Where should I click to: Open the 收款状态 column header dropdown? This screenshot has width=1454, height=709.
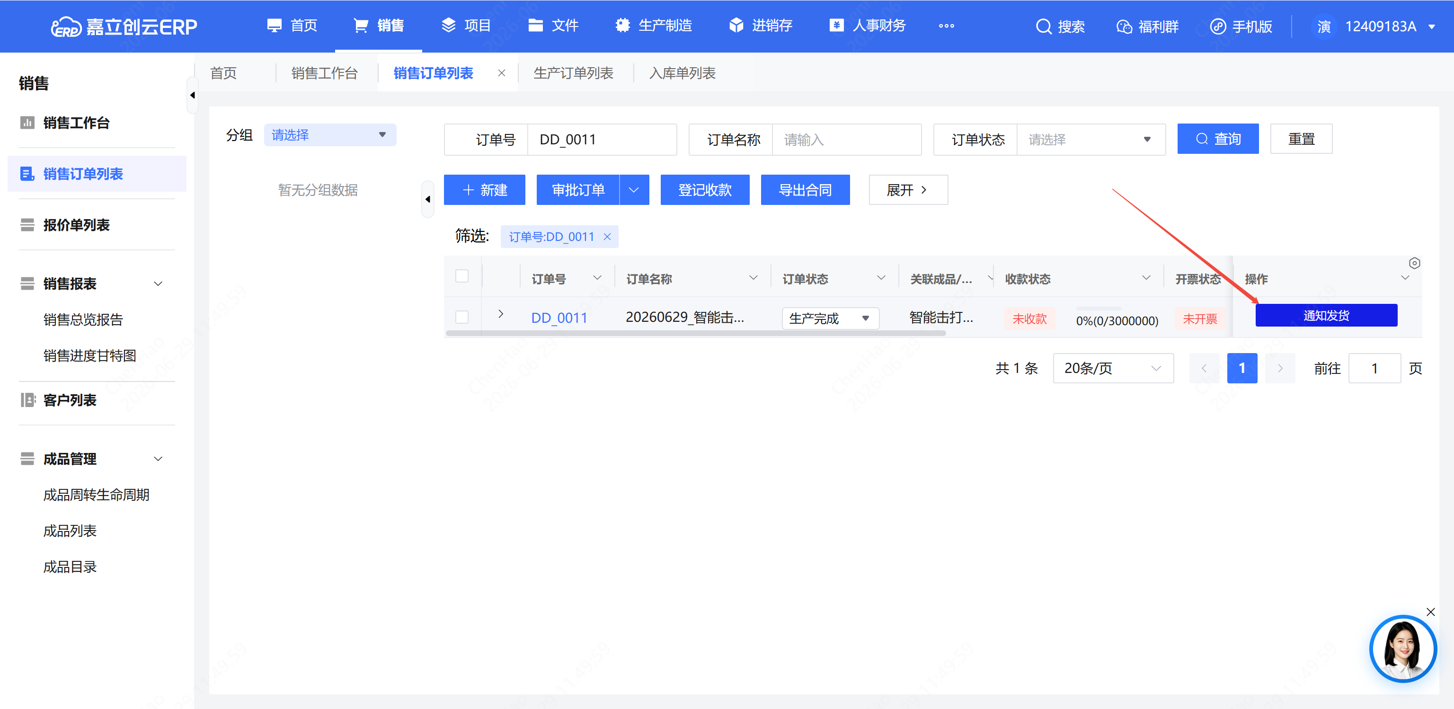[x=1146, y=278]
